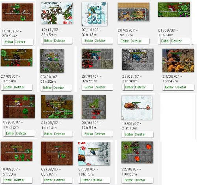
Task: Click Deletar under the 05/08/07 image
Action: [59, 88]
